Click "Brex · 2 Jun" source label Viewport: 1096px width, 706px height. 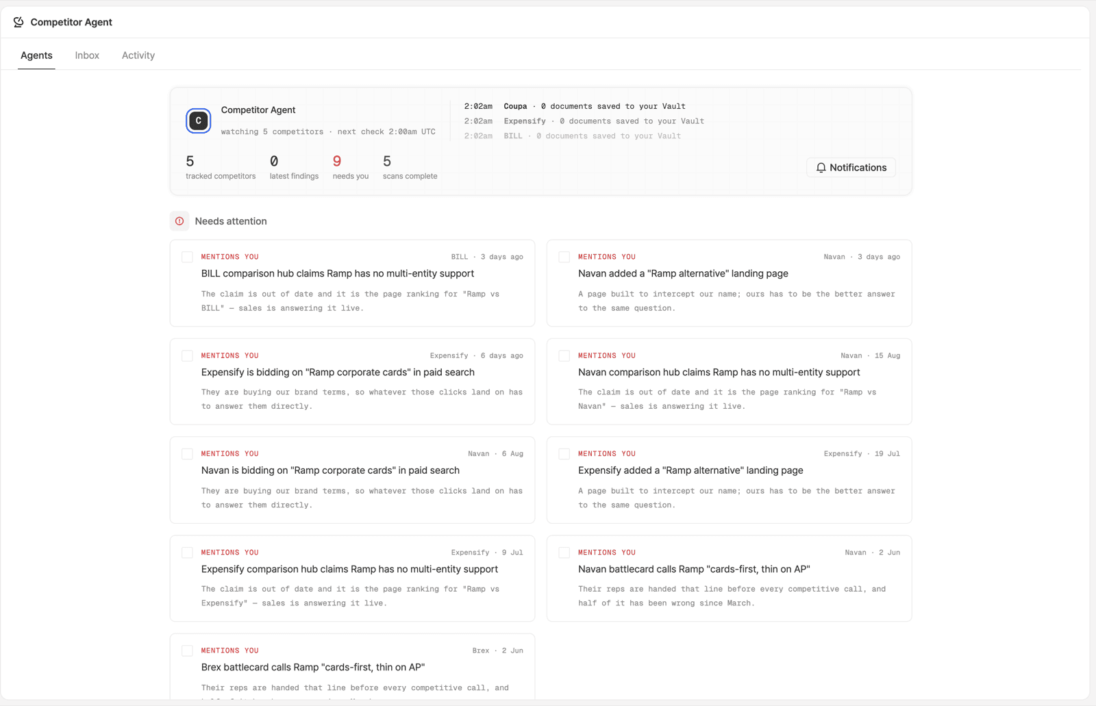click(498, 651)
